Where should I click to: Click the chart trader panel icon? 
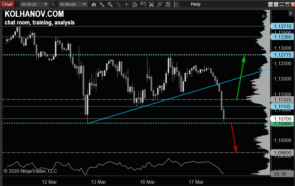pos(143,4)
